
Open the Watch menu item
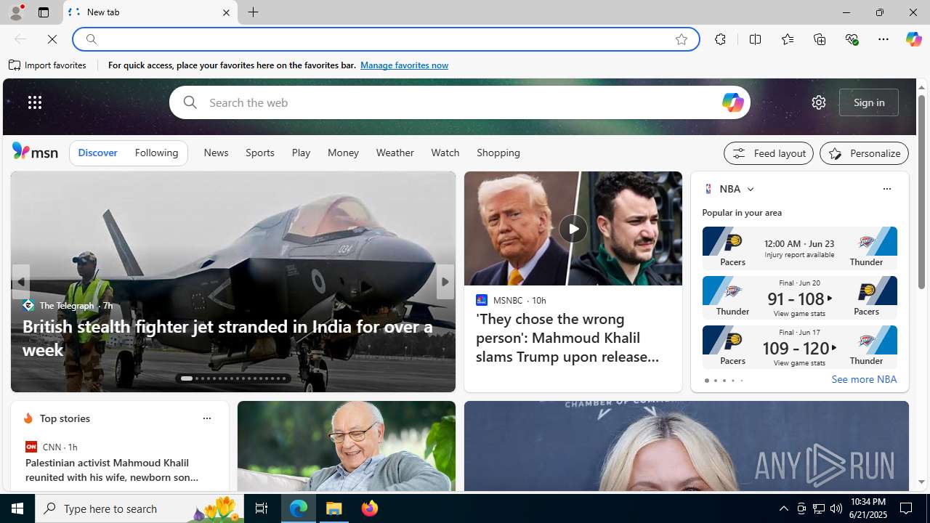[x=445, y=153]
